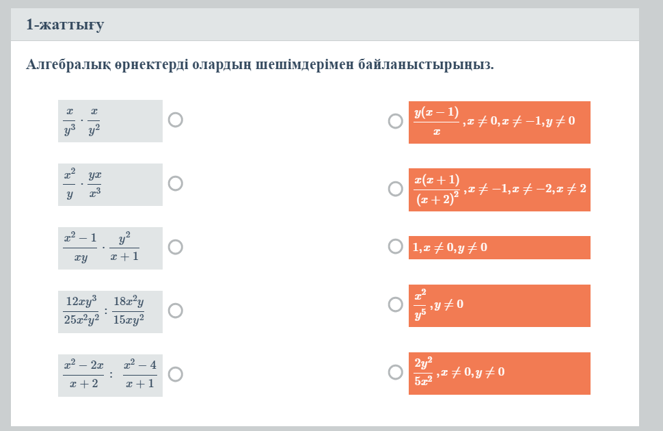The image size is (663, 431).
Task: Select radio for answer y(x−1)/x
Action: [395, 121]
